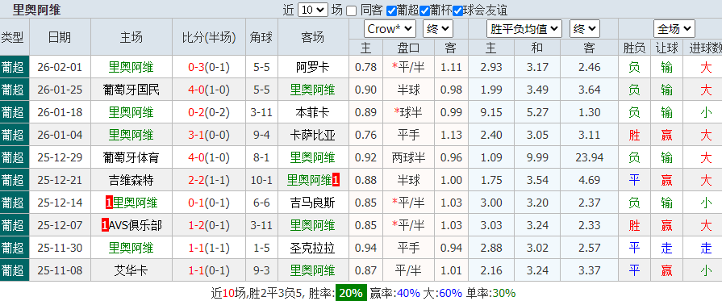
Task: Click the *球半 handicap in the 本菲卡 row
Action: pos(408,112)
